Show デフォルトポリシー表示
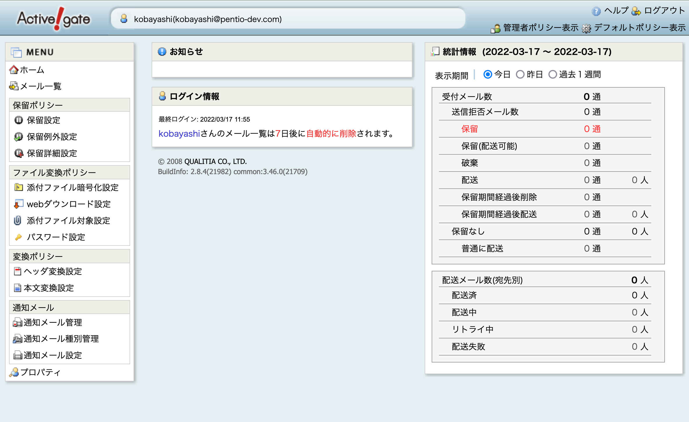 pos(640,28)
